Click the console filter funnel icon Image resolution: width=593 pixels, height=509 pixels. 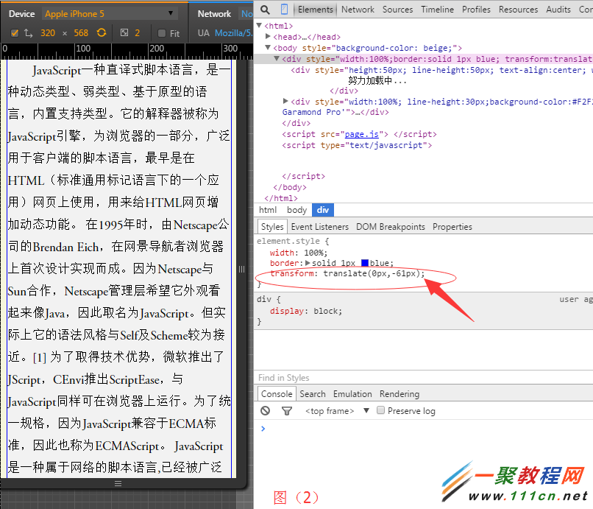coord(287,411)
